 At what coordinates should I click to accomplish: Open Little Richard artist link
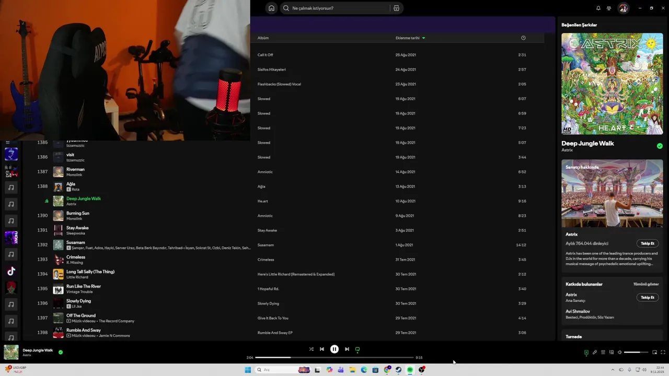(77, 277)
